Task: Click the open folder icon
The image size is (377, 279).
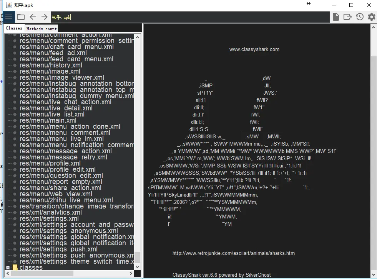Action: pyautogui.click(x=21, y=17)
